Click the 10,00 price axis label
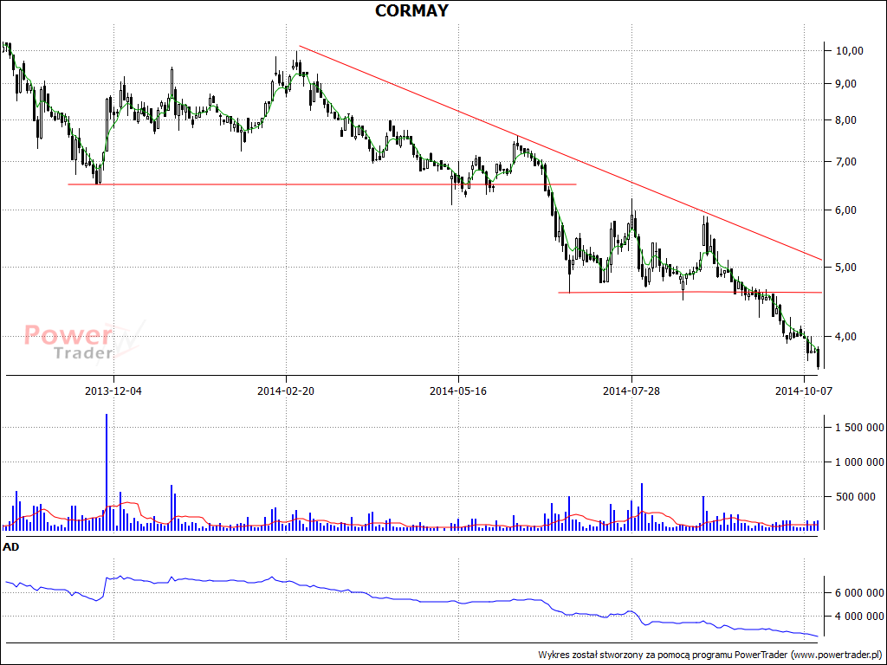The image size is (887, 665). tap(850, 51)
